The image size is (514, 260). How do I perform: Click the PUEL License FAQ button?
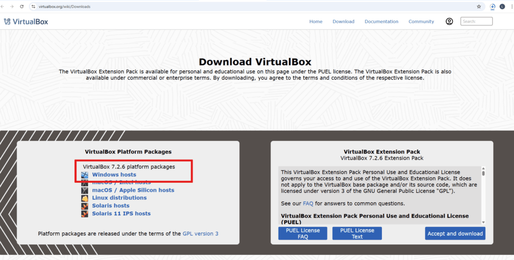(303, 233)
